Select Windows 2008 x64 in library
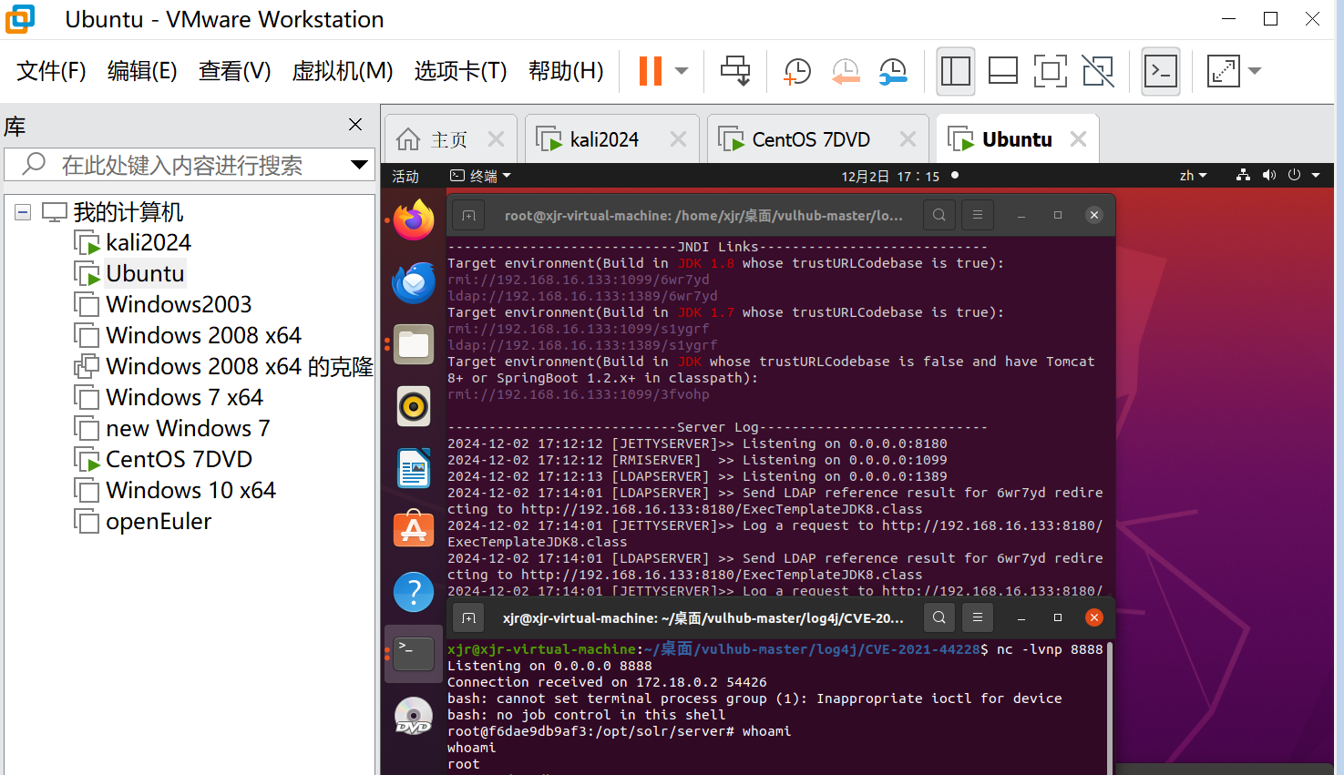Viewport: 1344px width, 775px height. pos(203,336)
